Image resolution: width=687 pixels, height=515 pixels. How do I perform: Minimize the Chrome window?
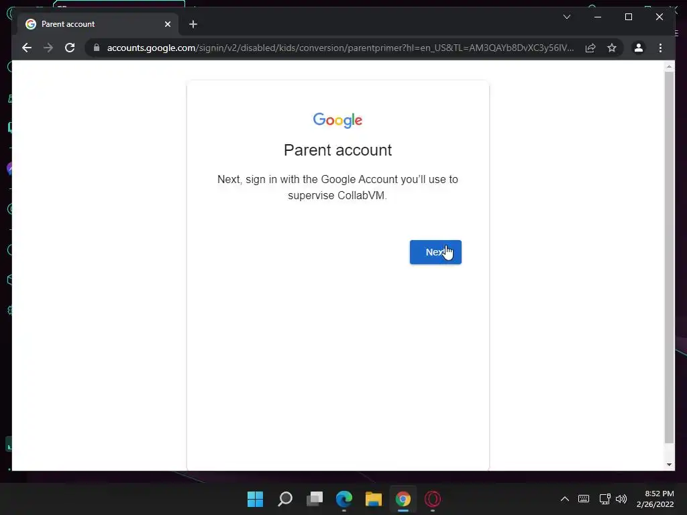(598, 17)
